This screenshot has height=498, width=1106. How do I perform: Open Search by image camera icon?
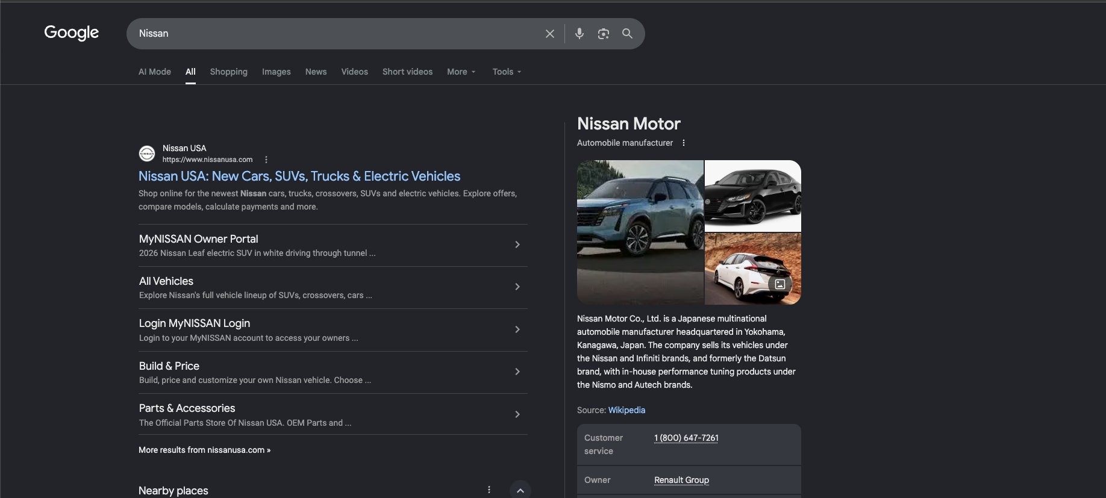point(603,34)
